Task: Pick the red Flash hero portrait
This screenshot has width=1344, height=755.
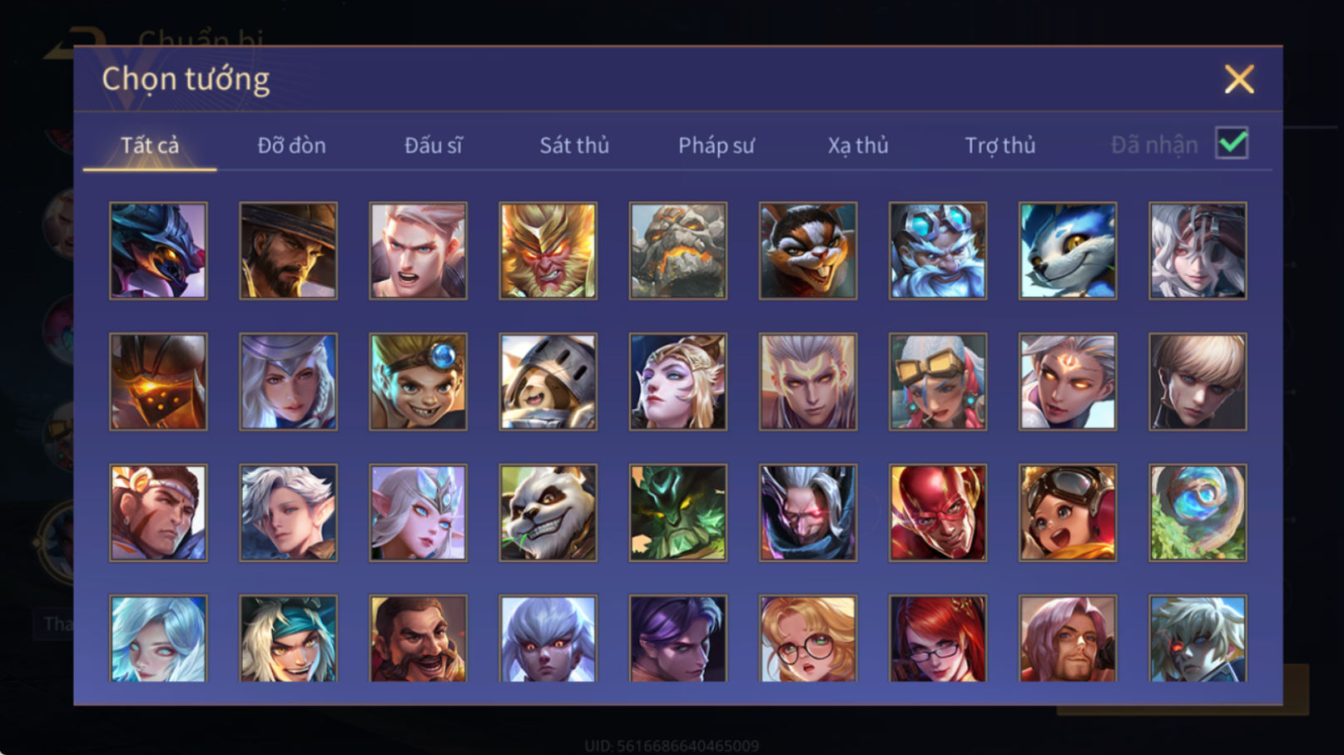Action: point(938,512)
